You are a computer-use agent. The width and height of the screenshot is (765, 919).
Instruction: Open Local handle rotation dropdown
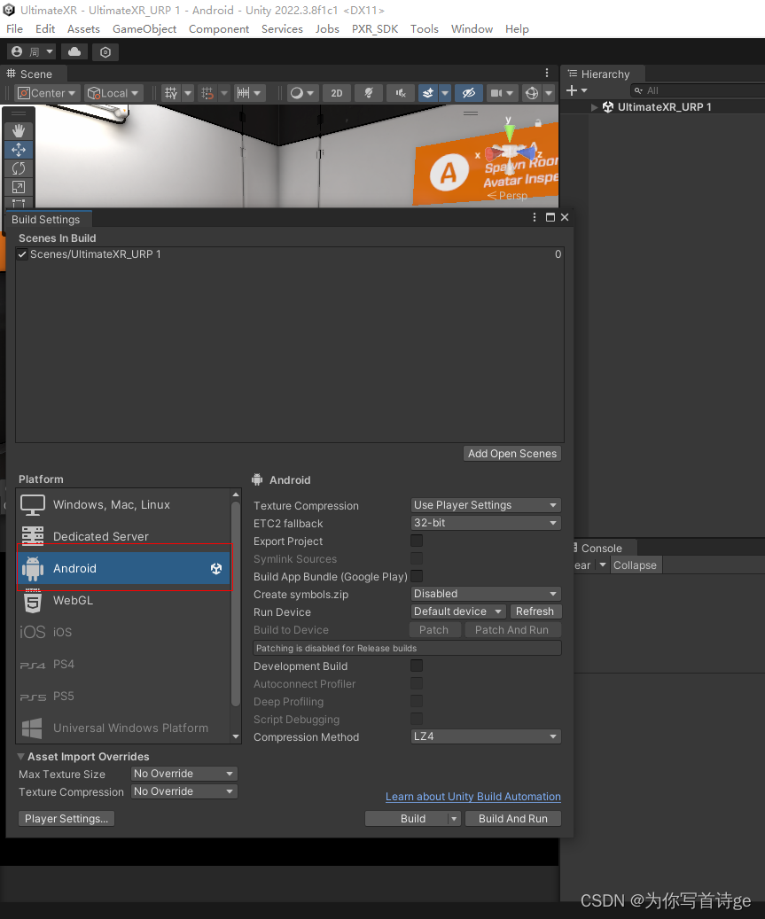[x=113, y=92]
